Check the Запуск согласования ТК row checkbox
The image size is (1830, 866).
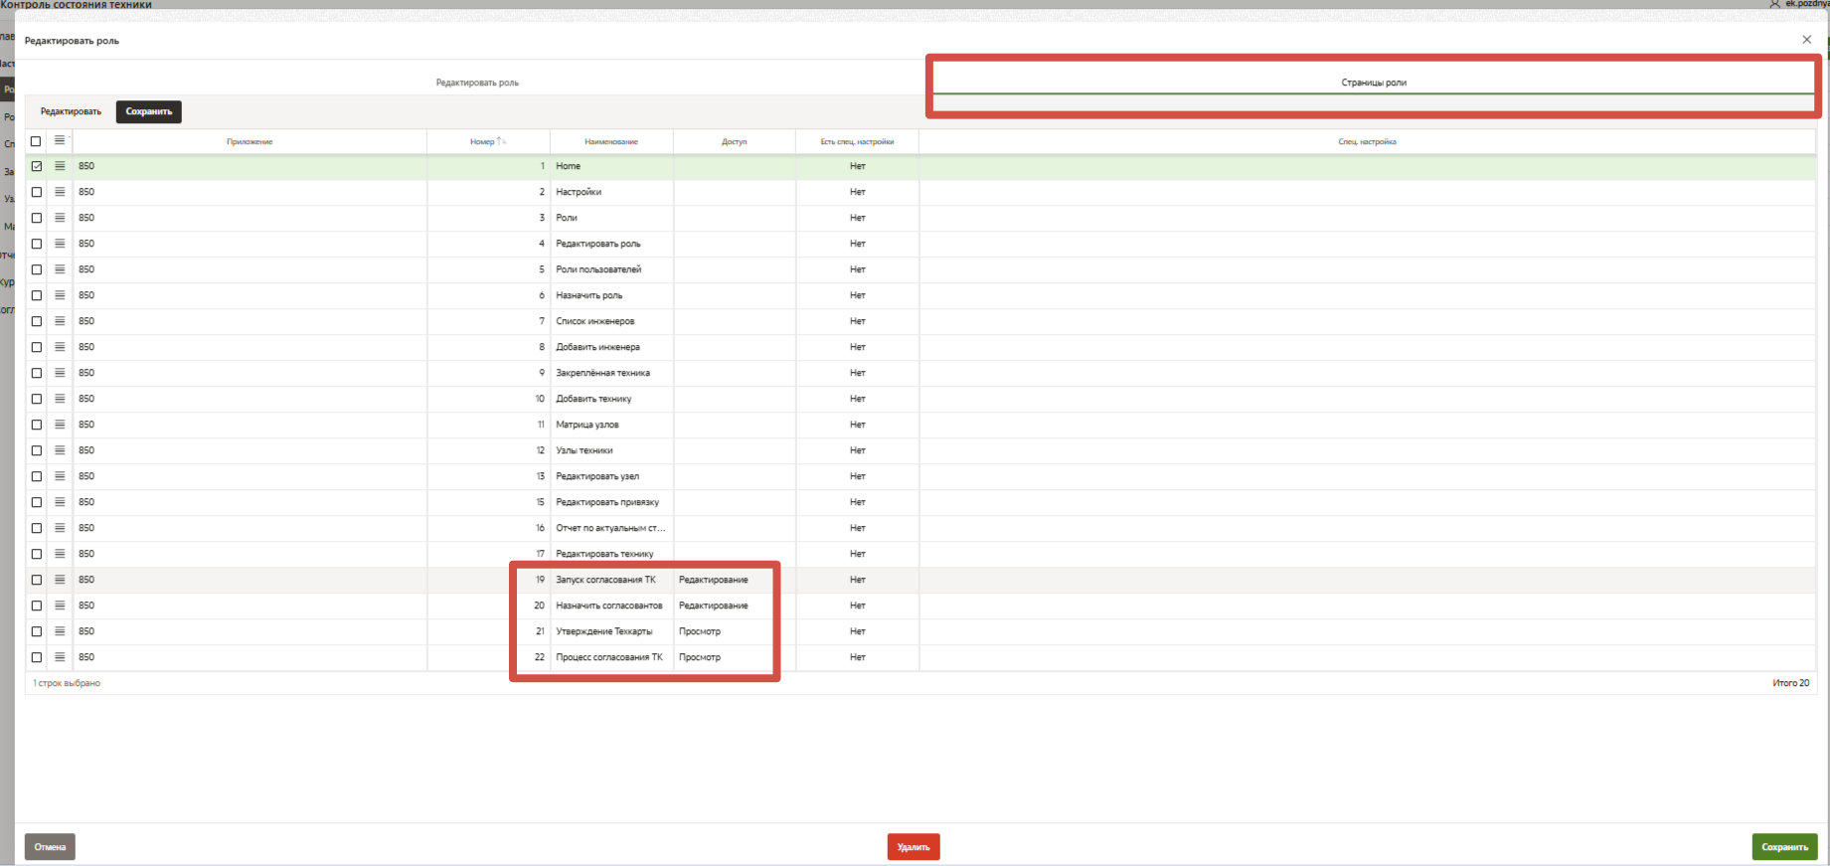[37, 580]
